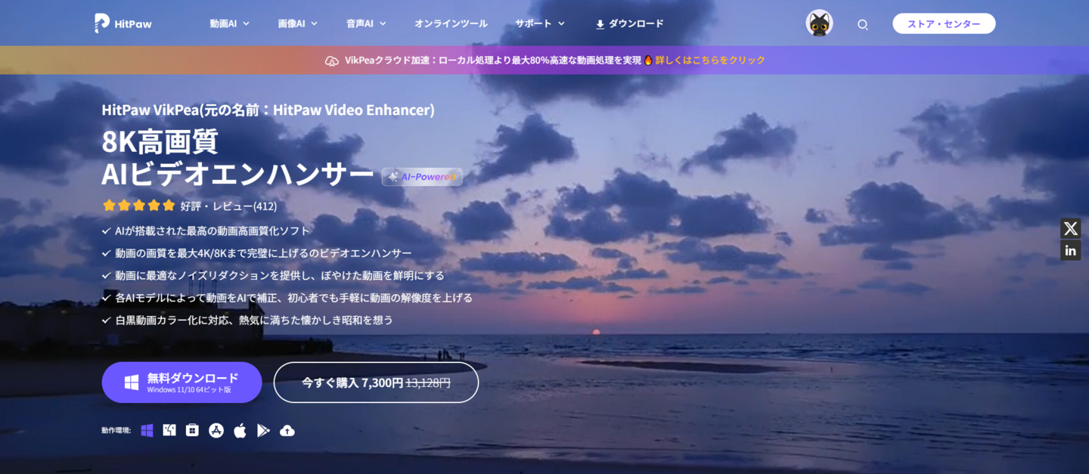1089x474 pixels.
Task: Click the 8K高画質 headline
Action: [160, 142]
